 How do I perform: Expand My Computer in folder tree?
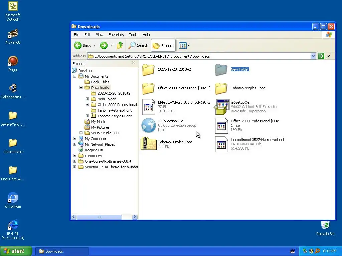[74, 138]
